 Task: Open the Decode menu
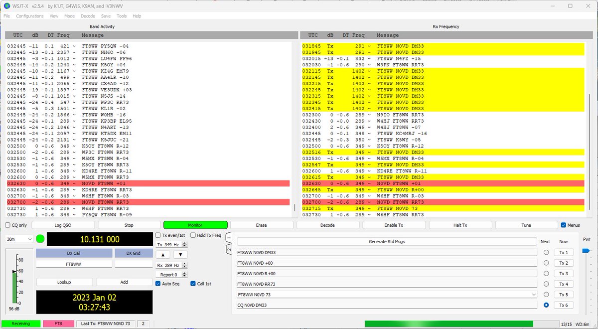pyautogui.click(x=88, y=16)
